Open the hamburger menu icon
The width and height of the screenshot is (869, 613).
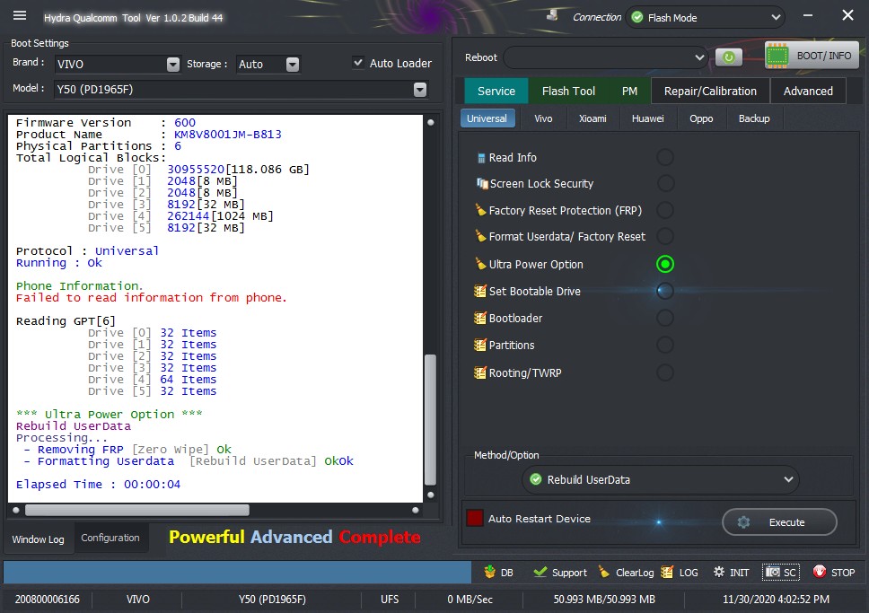click(x=20, y=15)
